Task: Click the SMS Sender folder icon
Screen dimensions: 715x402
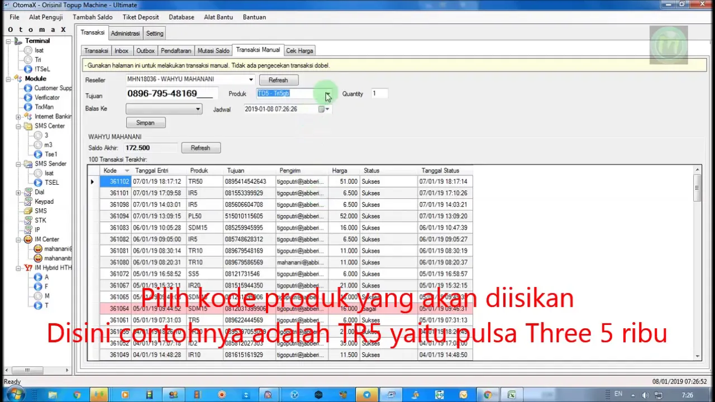Action: [28, 164]
